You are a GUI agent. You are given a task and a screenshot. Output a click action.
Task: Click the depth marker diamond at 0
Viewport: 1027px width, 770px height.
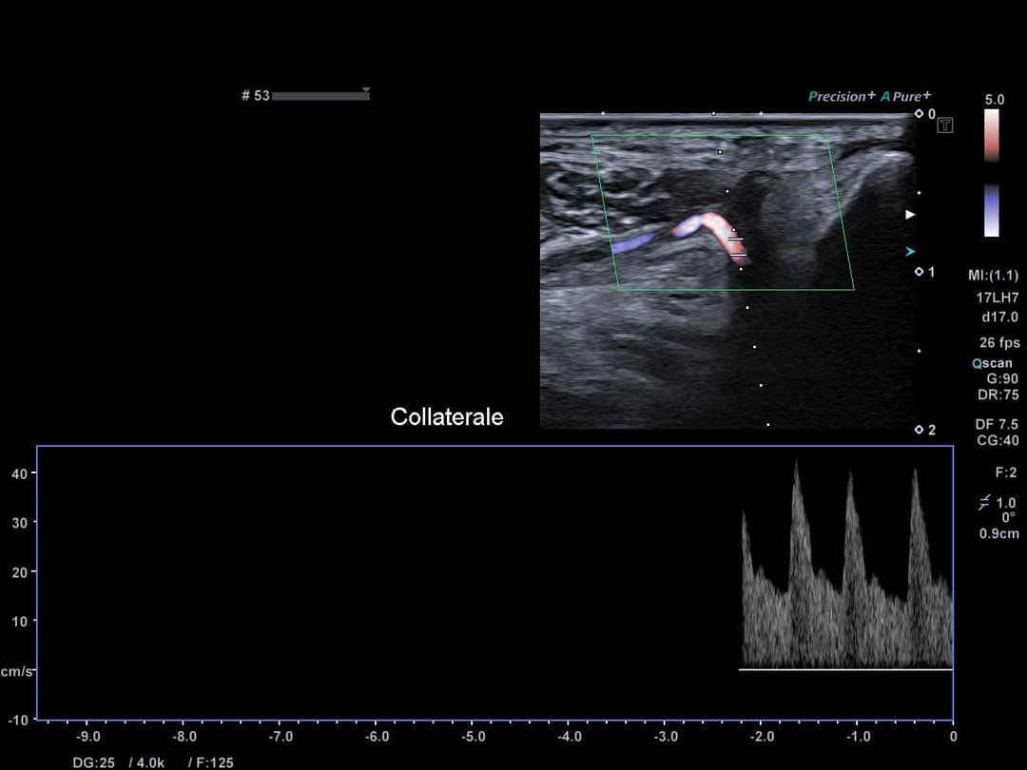coord(919,114)
